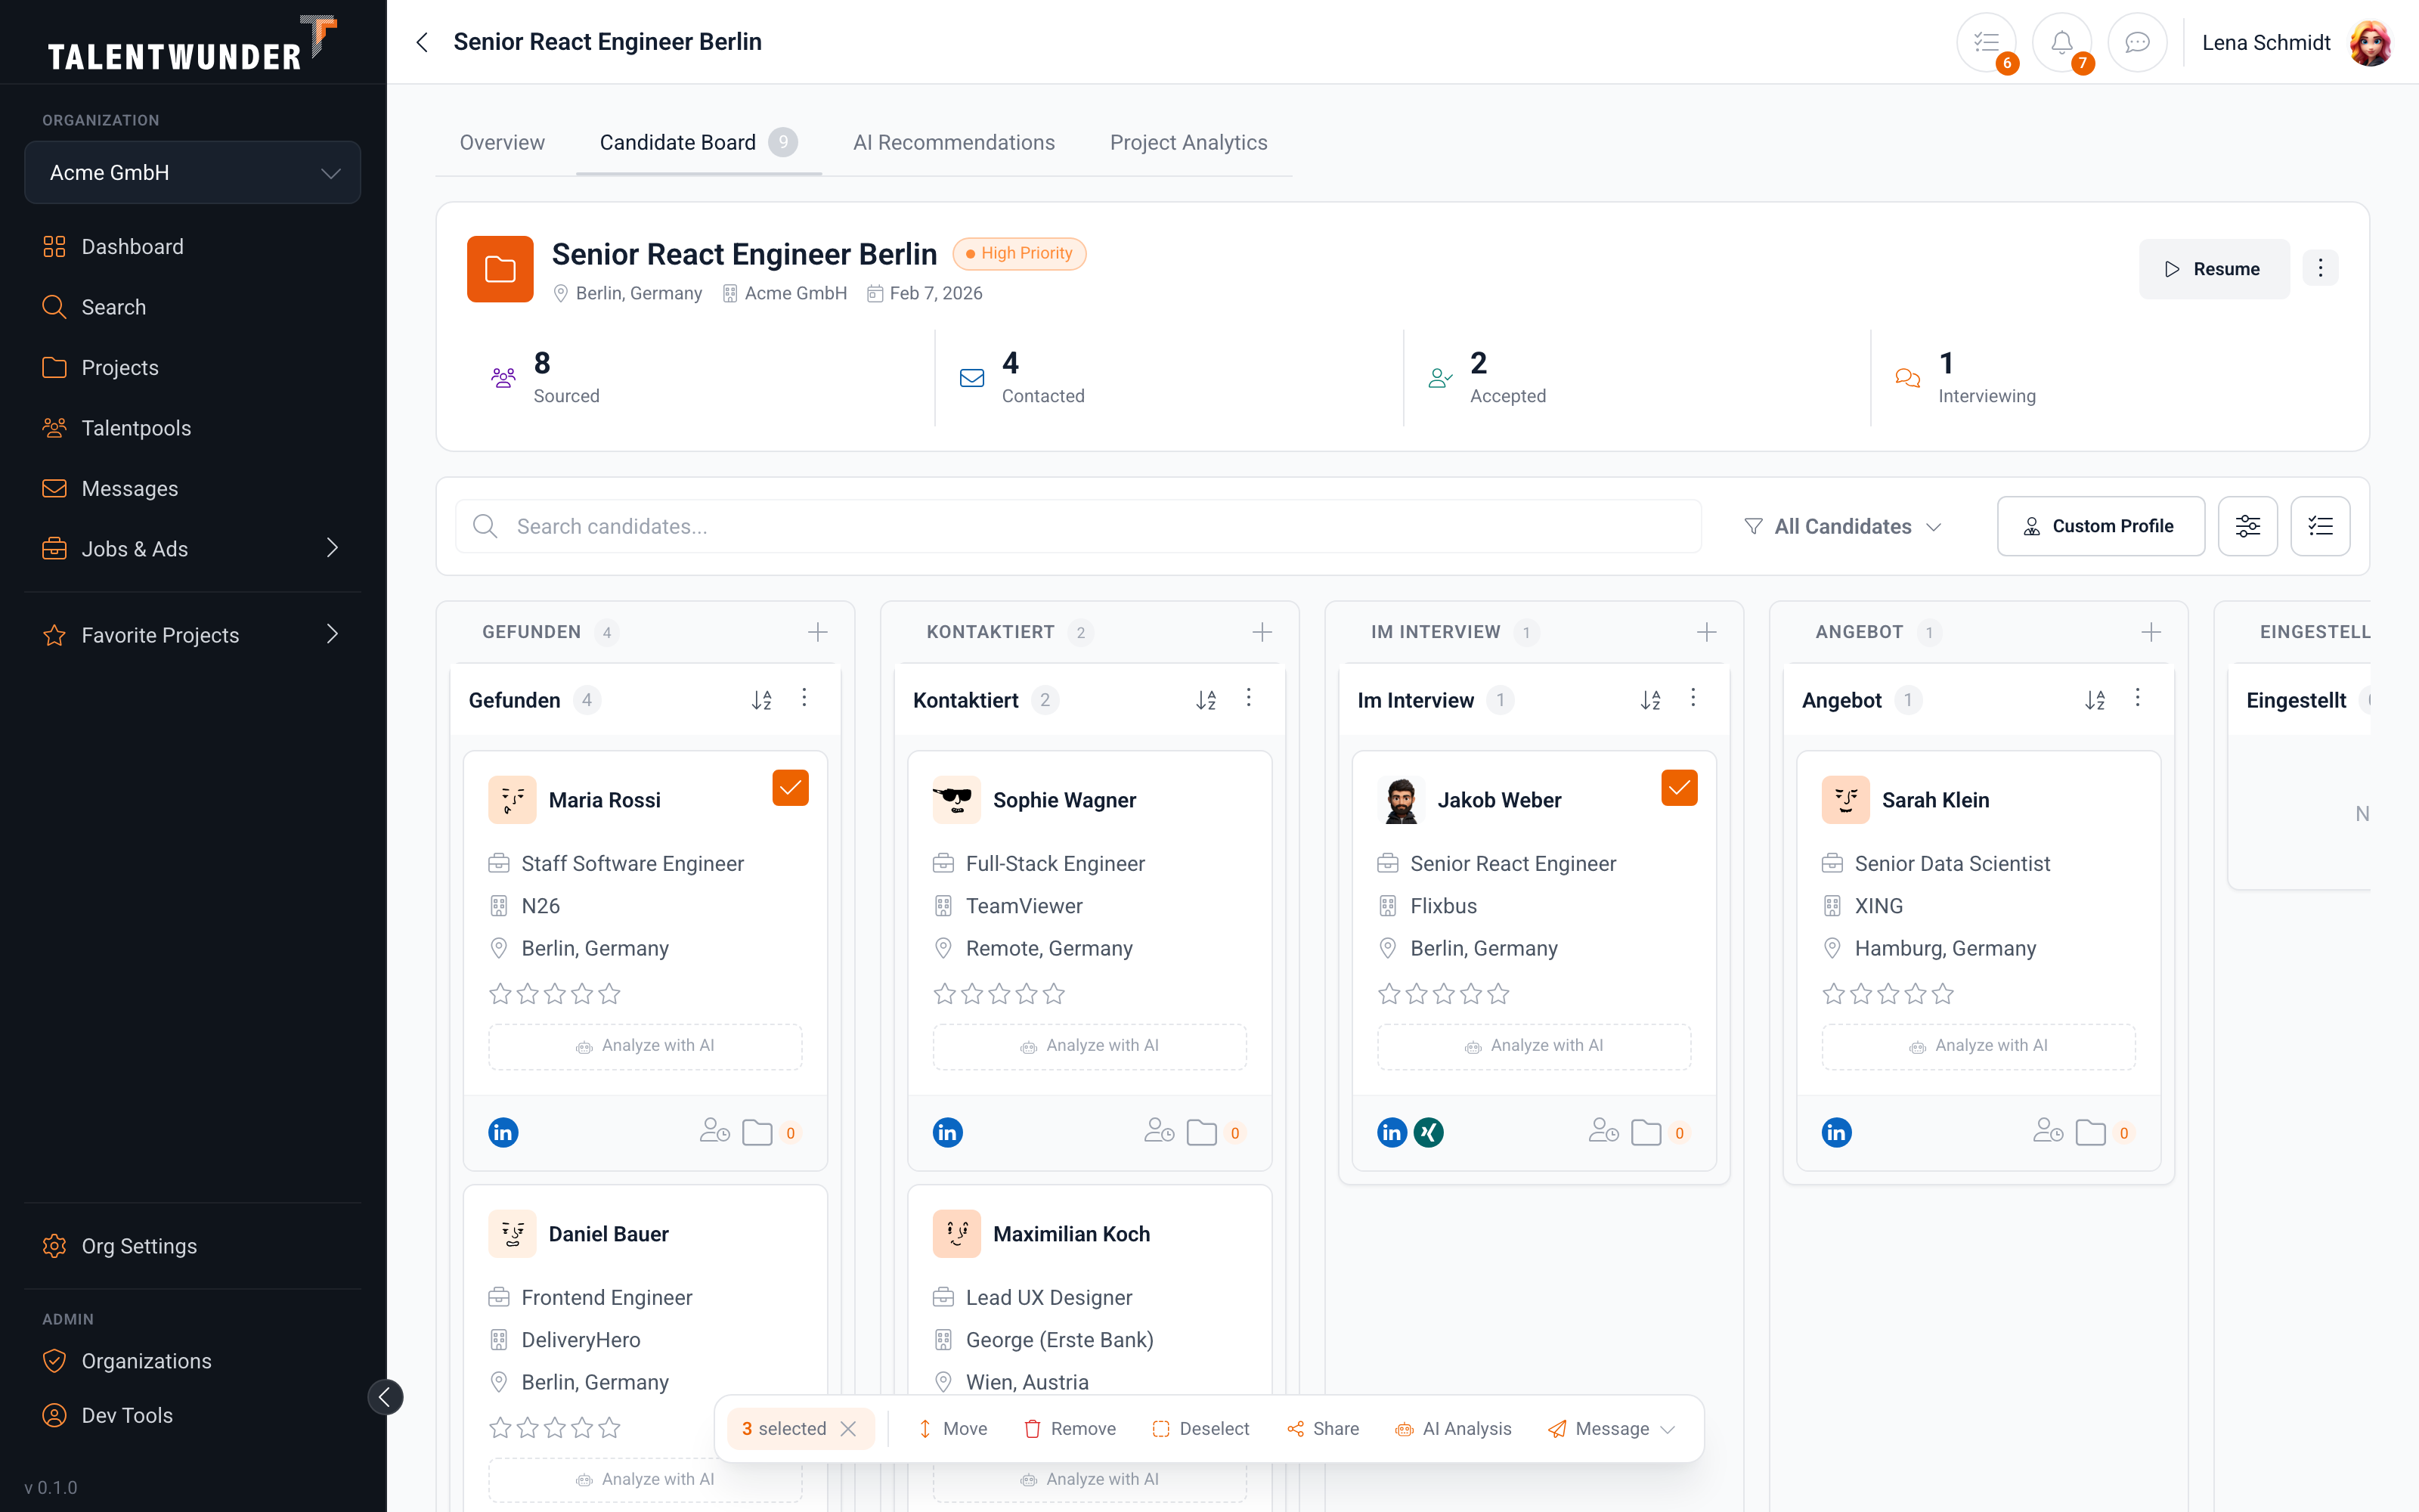Collapse the sidebar with the round arrow button
The width and height of the screenshot is (2419, 1512).
pos(385,1397)
